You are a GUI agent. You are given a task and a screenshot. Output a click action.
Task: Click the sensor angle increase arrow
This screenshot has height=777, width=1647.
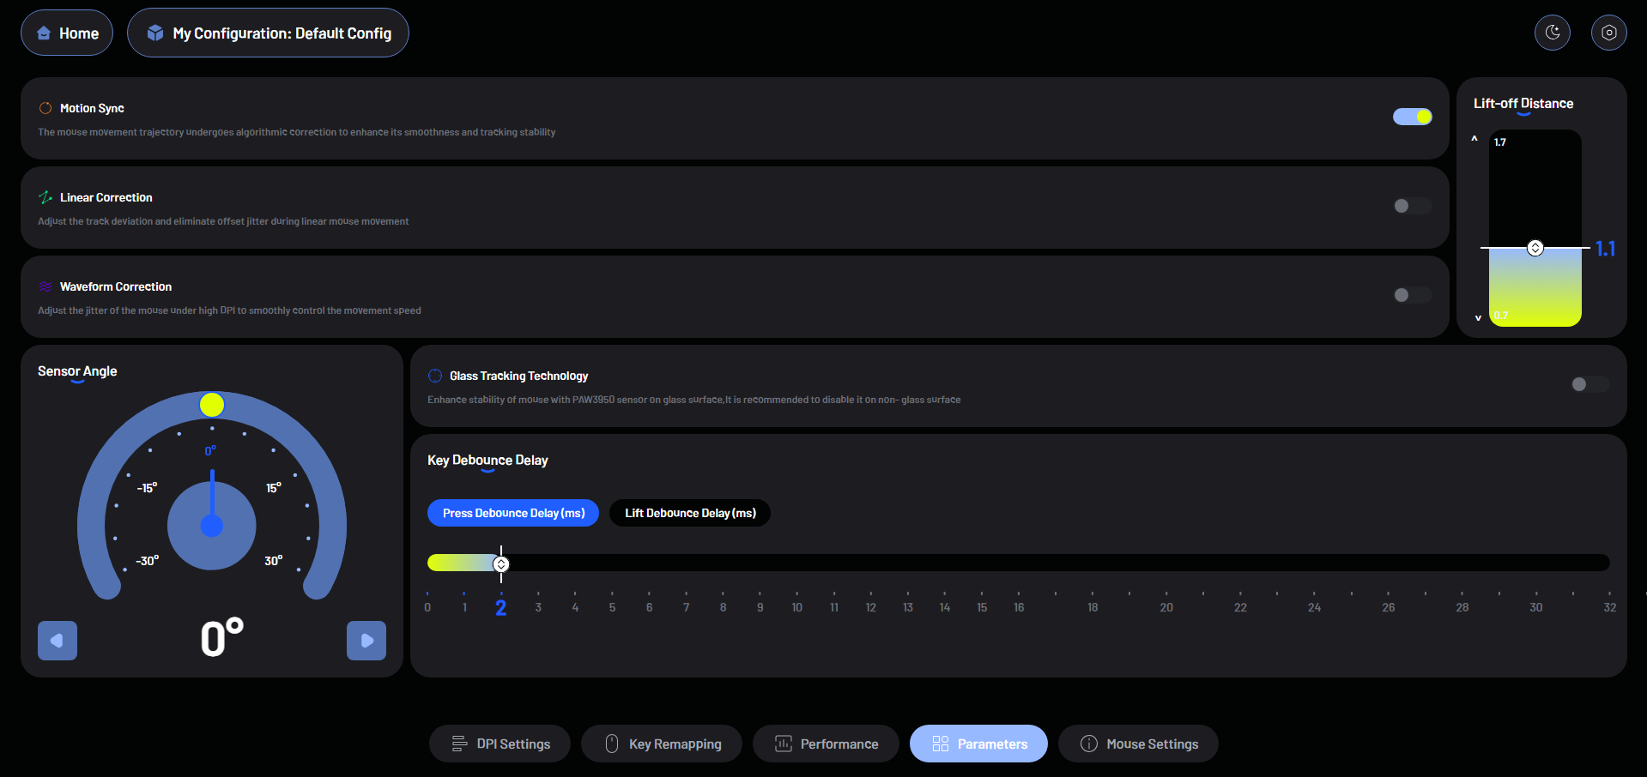tap(366, 641)
